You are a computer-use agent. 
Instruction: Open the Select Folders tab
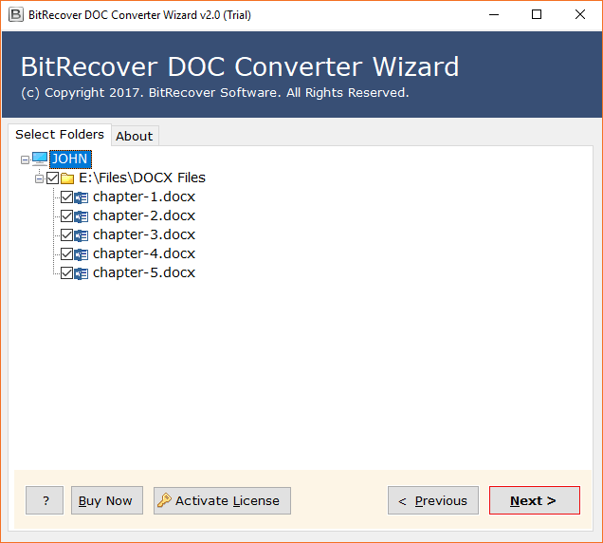(60, 135)
